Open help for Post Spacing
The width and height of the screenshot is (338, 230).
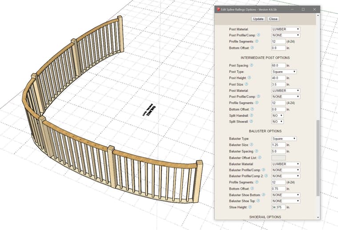251,65
